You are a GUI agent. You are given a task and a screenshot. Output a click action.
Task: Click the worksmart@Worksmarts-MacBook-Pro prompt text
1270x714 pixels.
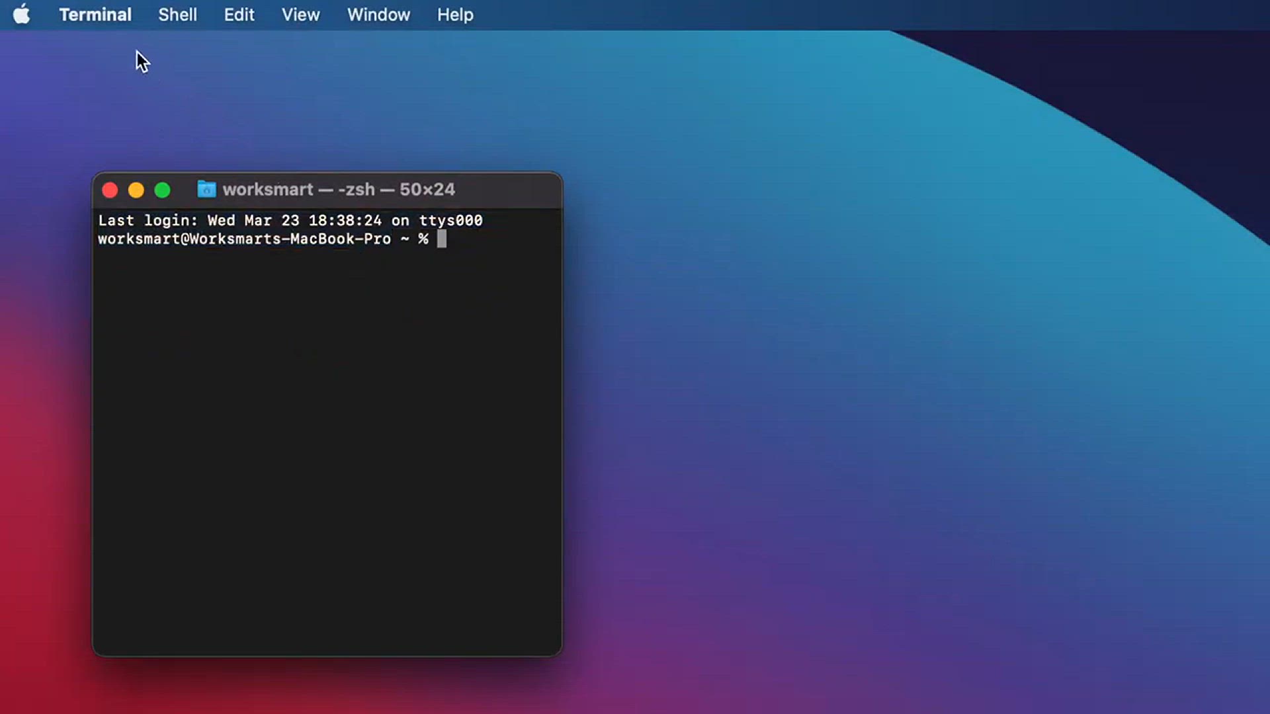(244, 239)
